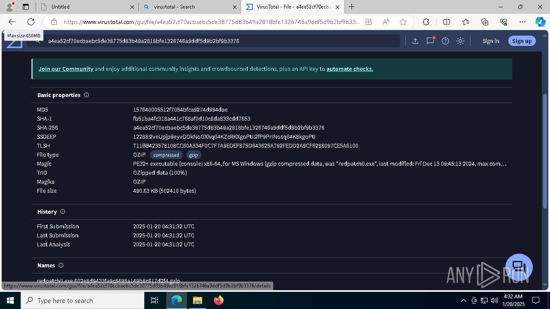Click the Sign up button
This screenshot has height=309, width=550.
pyautogui.click(x=522, y=41)
